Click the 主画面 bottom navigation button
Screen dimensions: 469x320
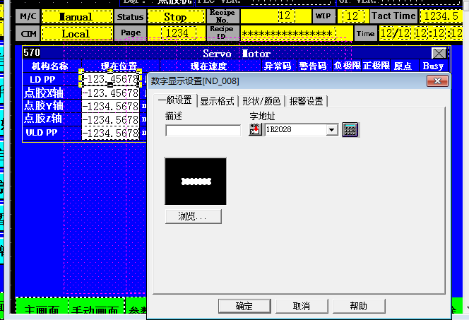tap(40, 310)
